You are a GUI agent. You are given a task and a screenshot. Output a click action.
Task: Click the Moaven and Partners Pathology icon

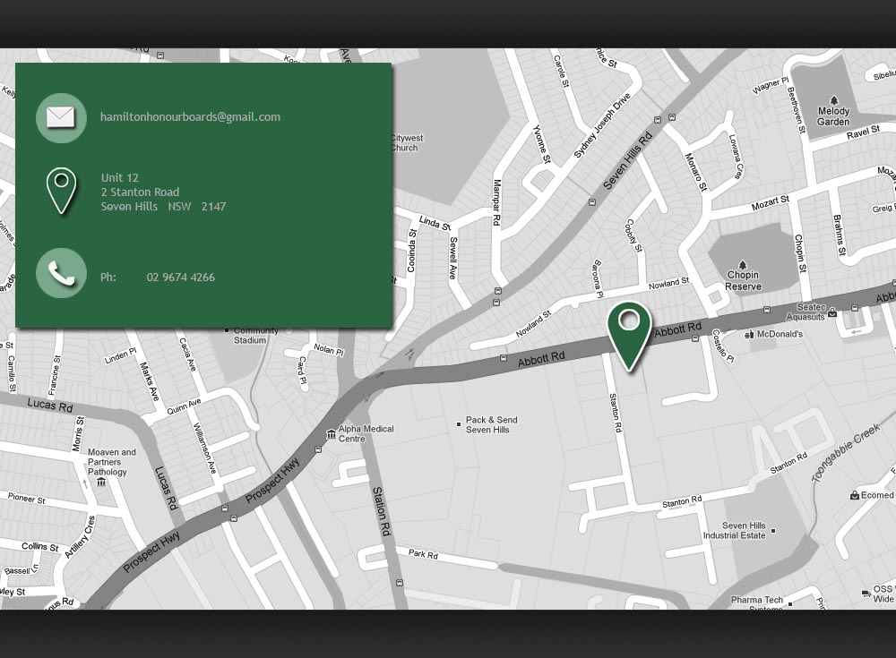[x=102, y=483]
